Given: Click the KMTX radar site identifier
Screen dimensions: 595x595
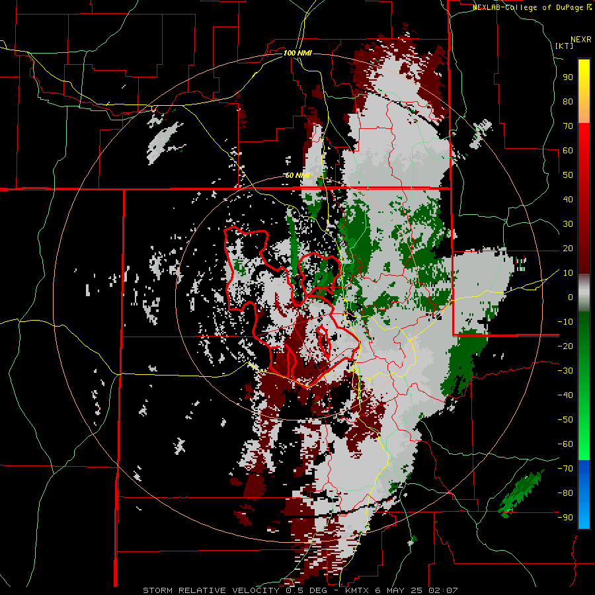Looking at the screenshot, I should pos(358,590).
